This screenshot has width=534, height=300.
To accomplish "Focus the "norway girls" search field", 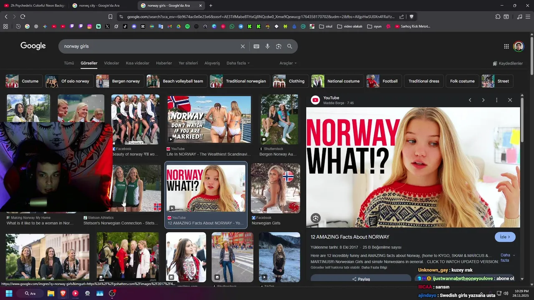I will pos(150,46).
